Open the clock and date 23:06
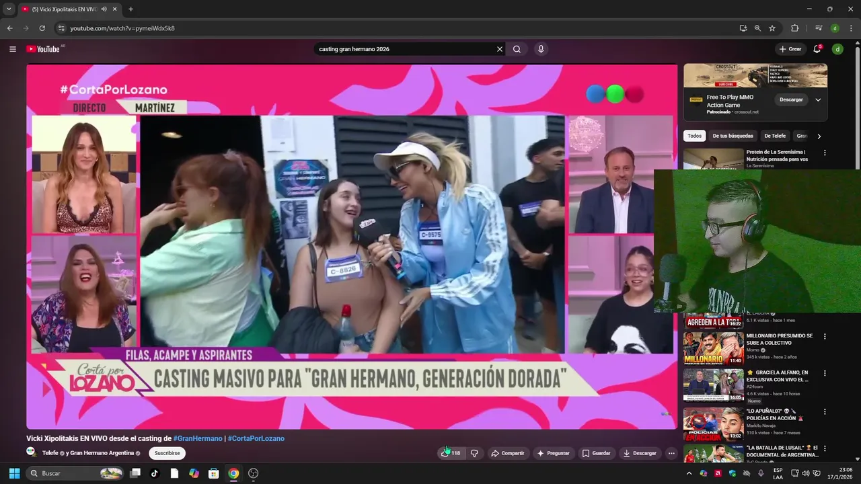The image size is (861, 484). (x=839, y=473)
